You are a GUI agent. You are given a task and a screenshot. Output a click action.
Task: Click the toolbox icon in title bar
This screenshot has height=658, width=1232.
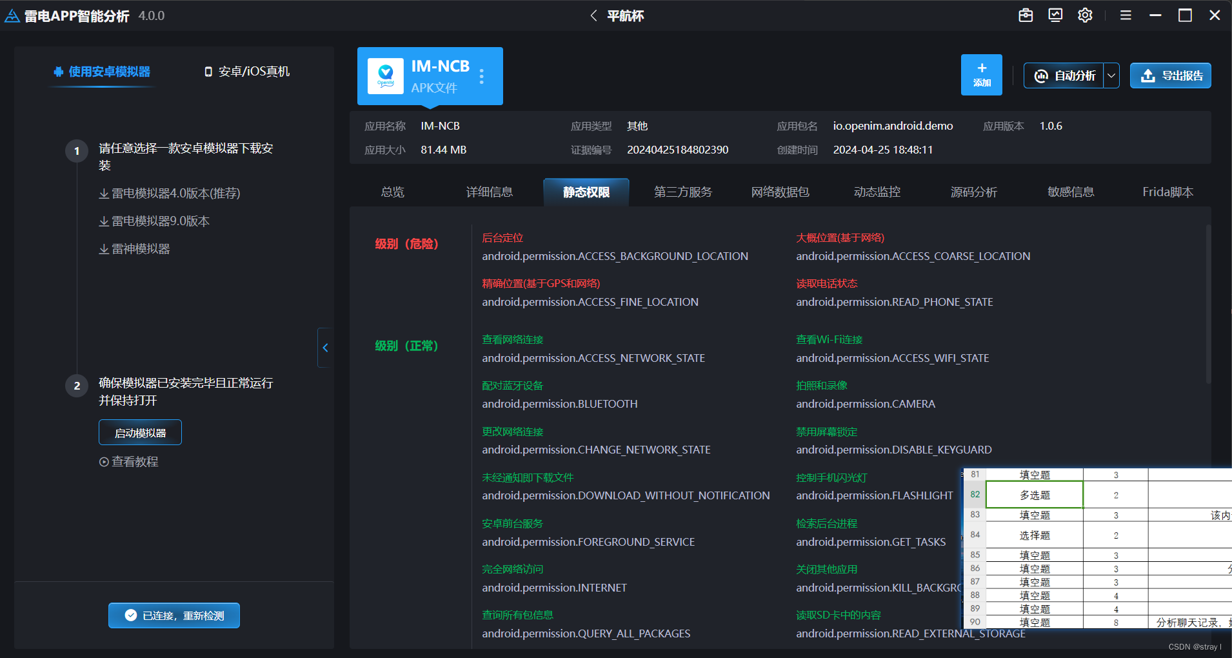tap(1026, 15)
